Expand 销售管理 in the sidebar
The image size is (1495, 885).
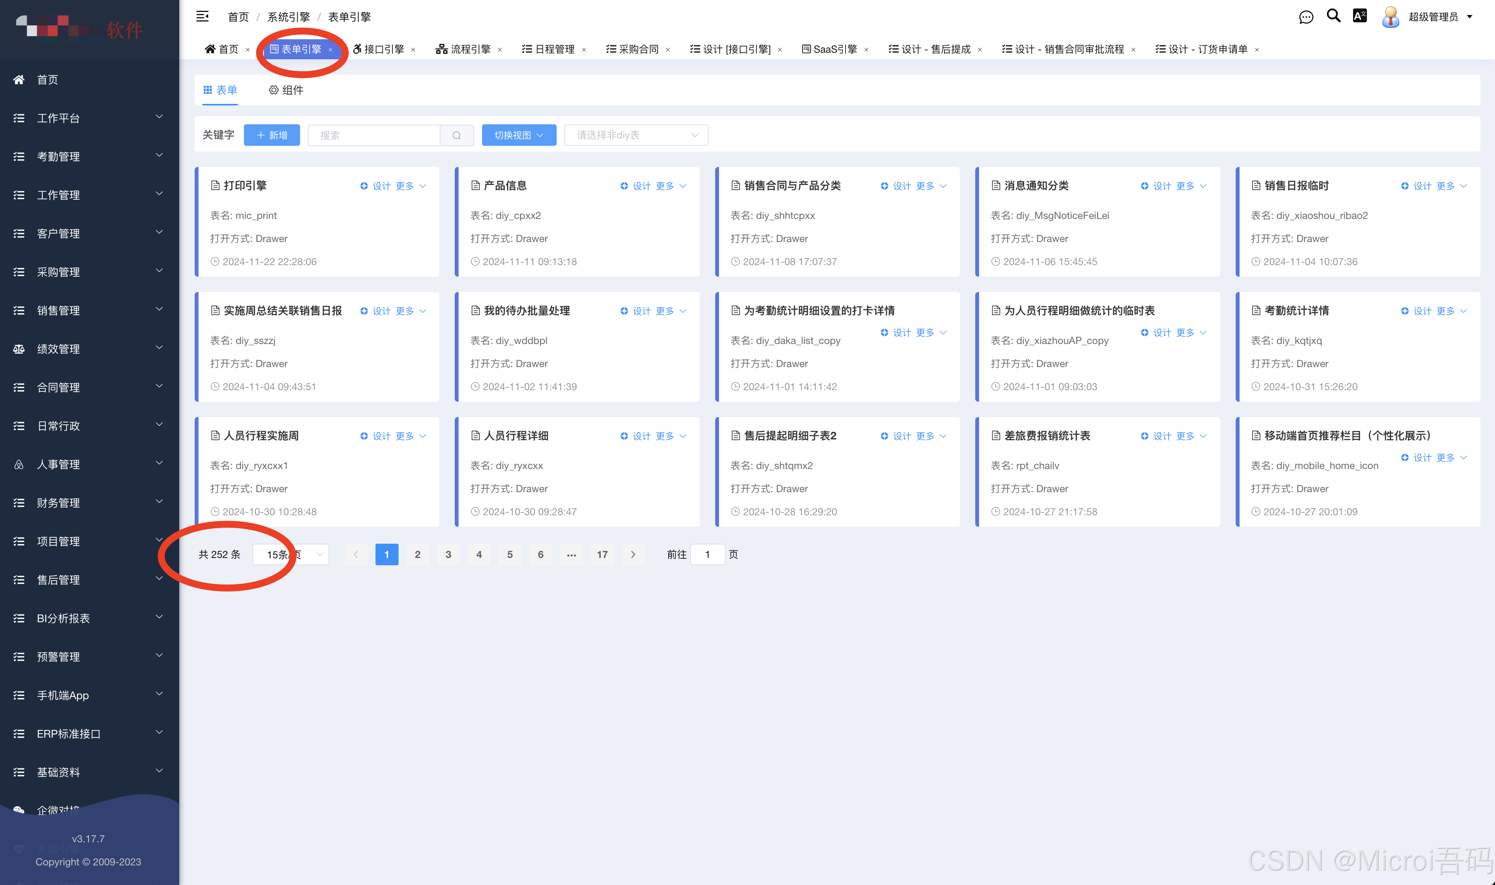89,310
